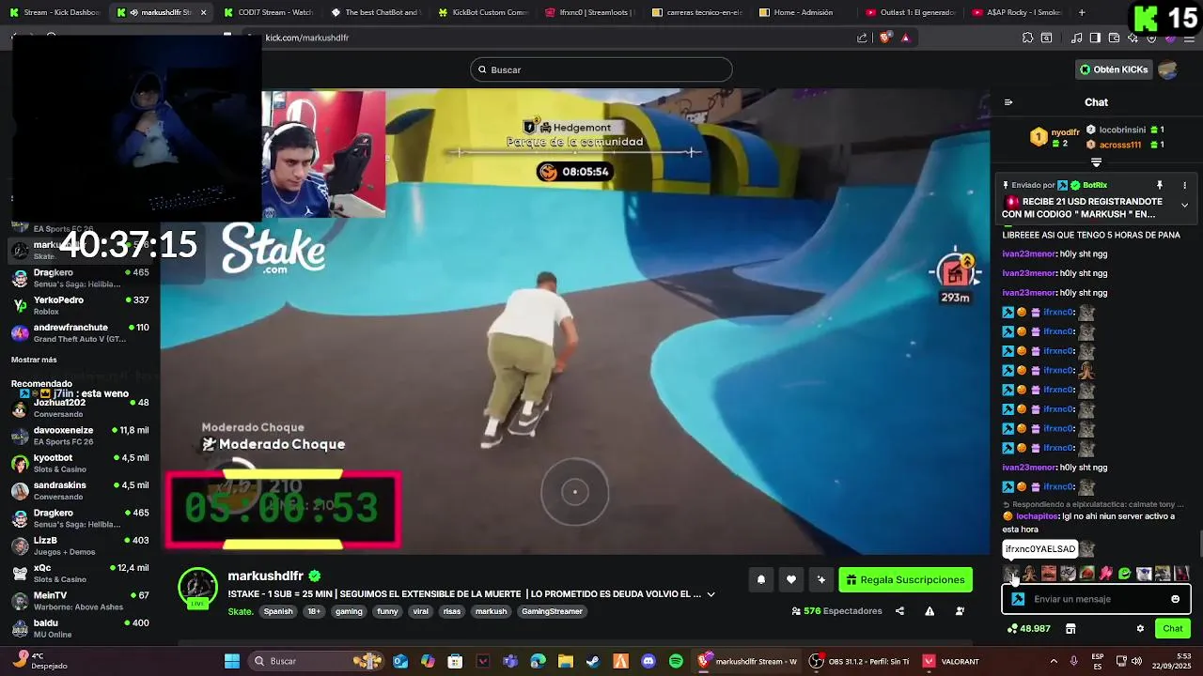Select the pink hands emote in quick bar
1203x676 pixels.
[x=1106, y=574]
